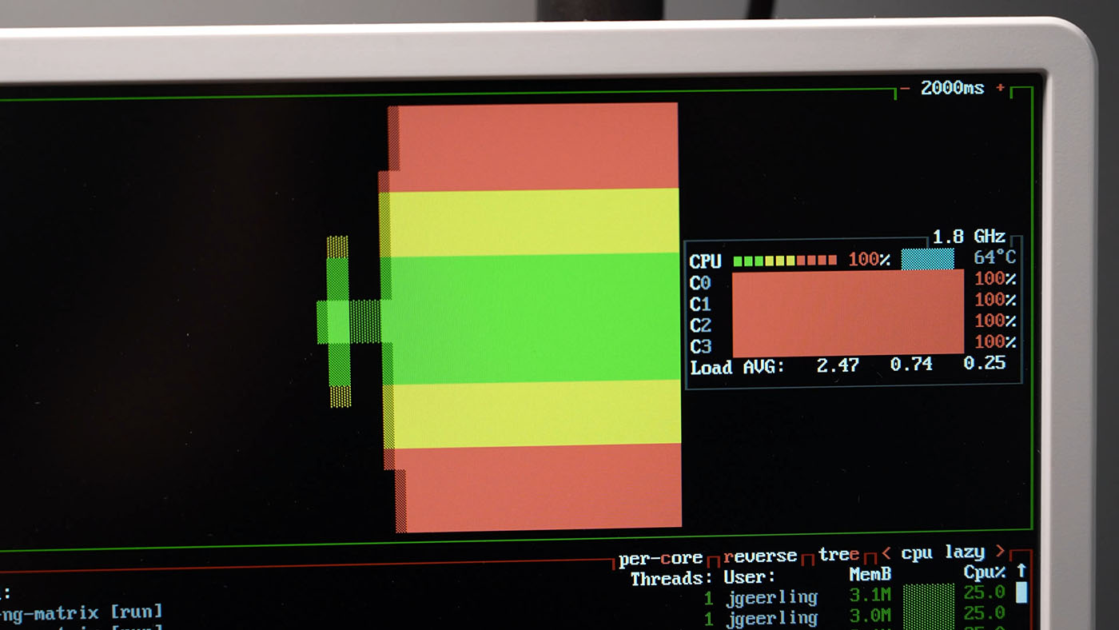1119x630 pixels.
Task: Click the C3 core label
Action: pos(701,346)
